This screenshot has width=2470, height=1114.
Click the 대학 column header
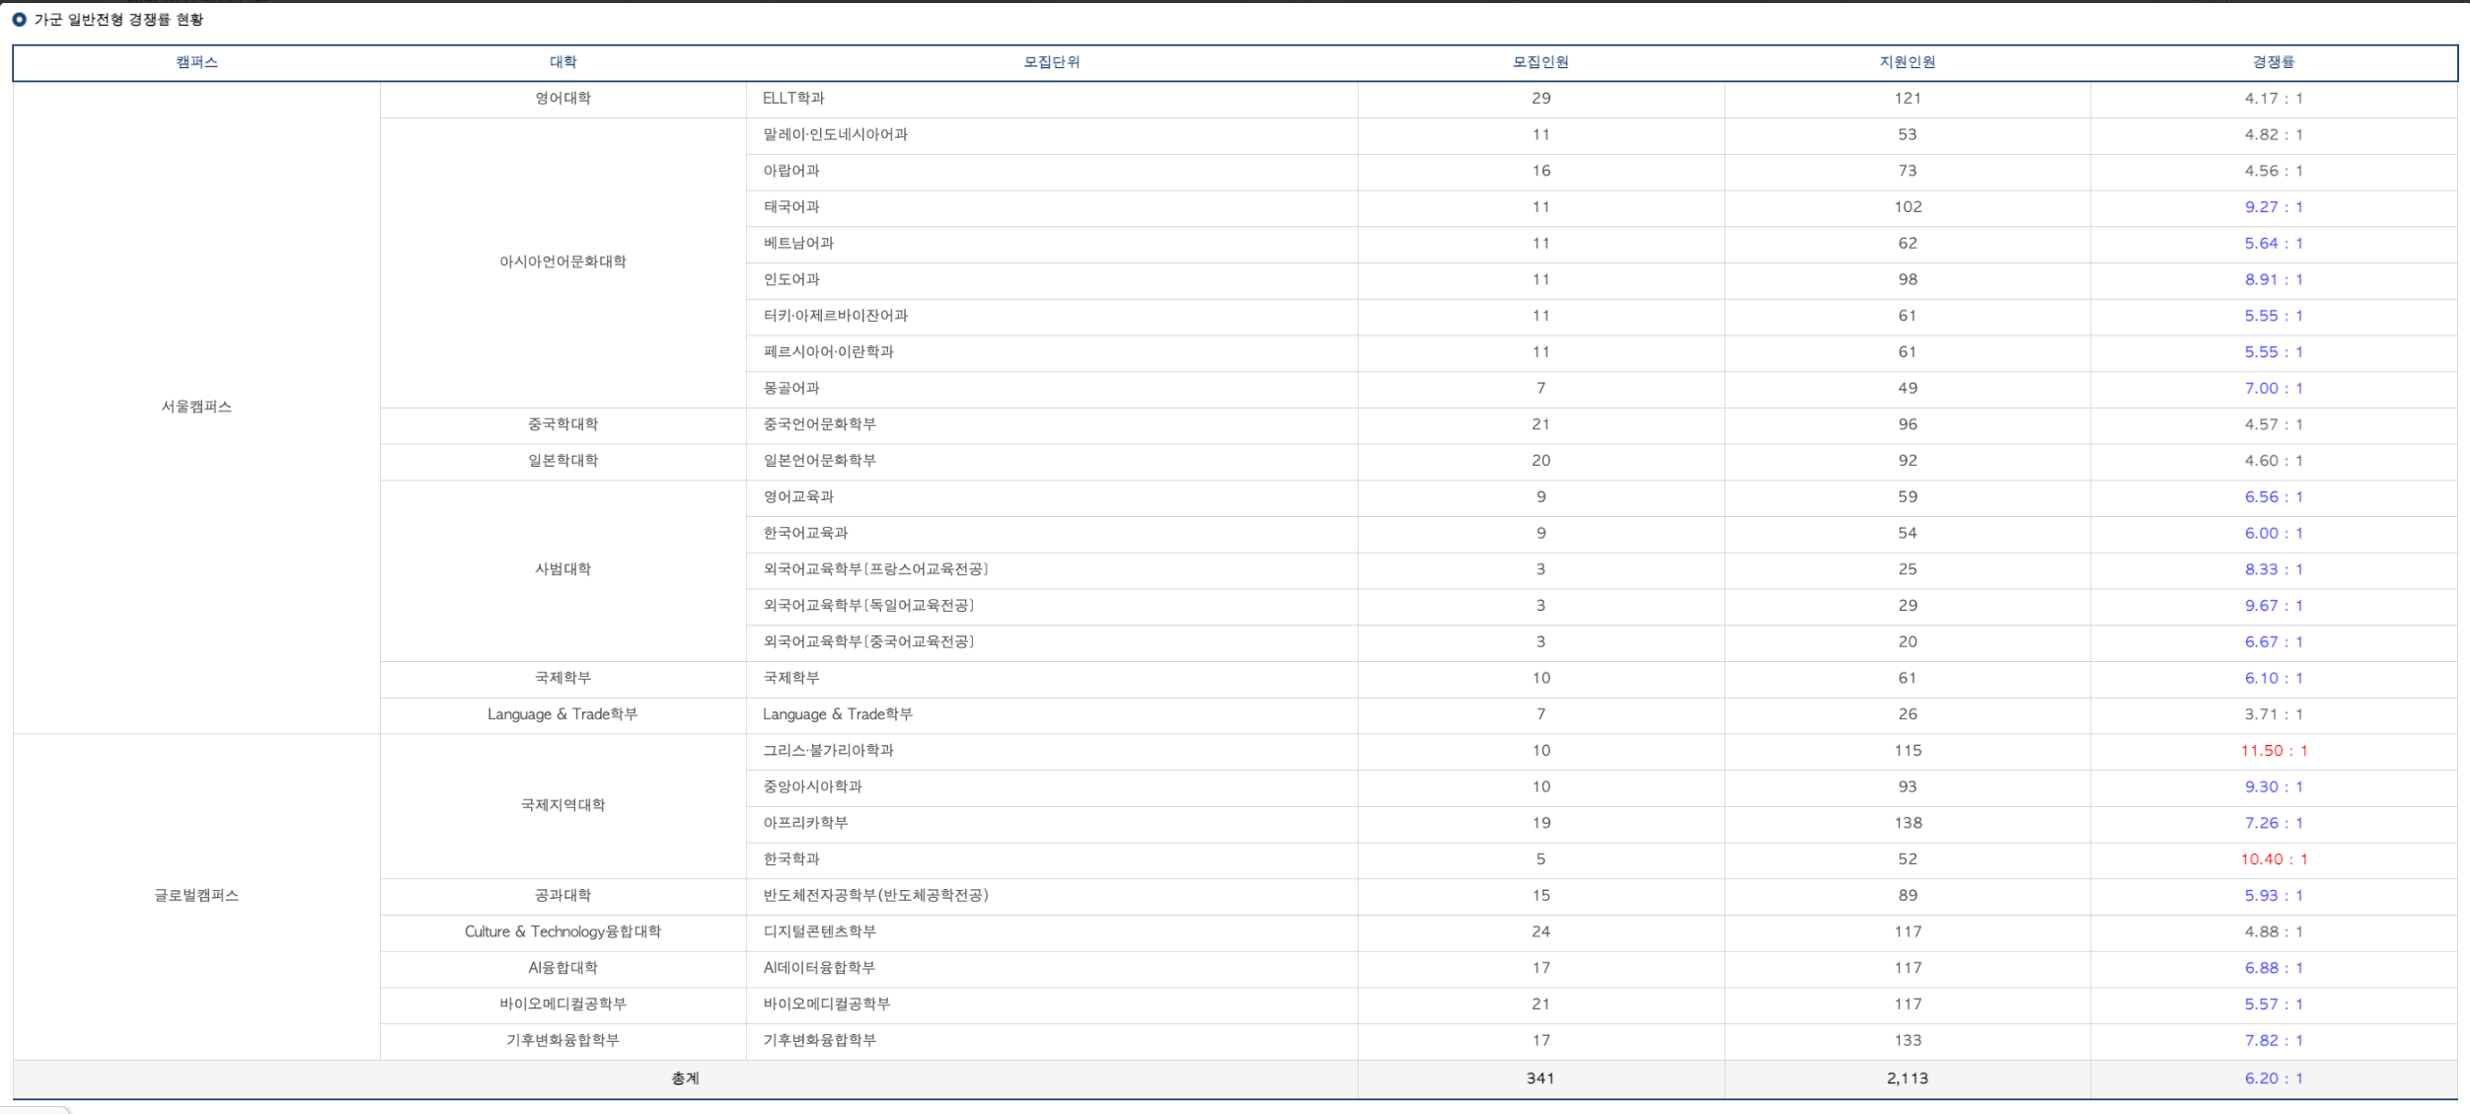click(x=562, y=62)
